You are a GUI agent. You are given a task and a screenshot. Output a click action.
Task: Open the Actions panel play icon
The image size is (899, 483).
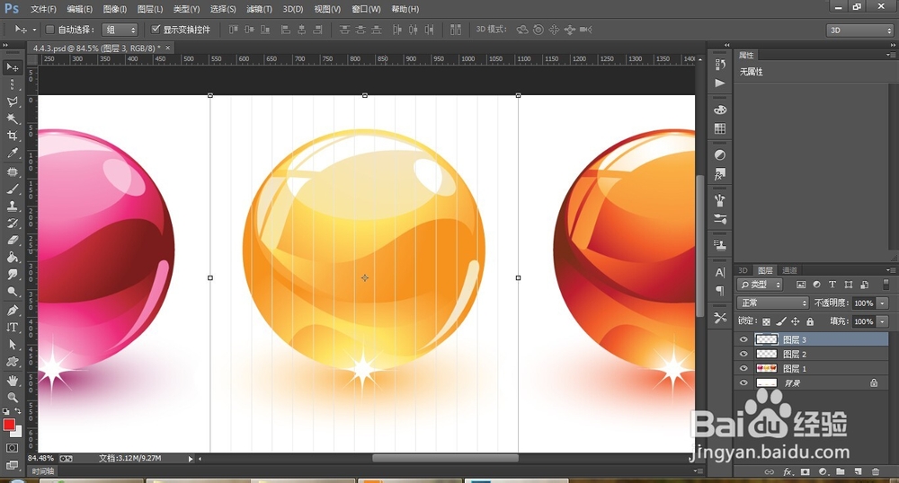720,83
